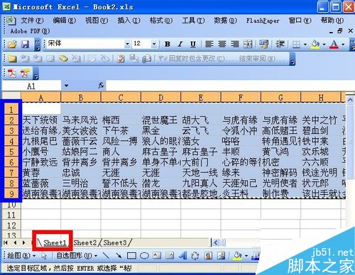The width and height of the screenshot is (355, 275).
Task: Click the font name box showing 宋体
Action: coord(86,44)
